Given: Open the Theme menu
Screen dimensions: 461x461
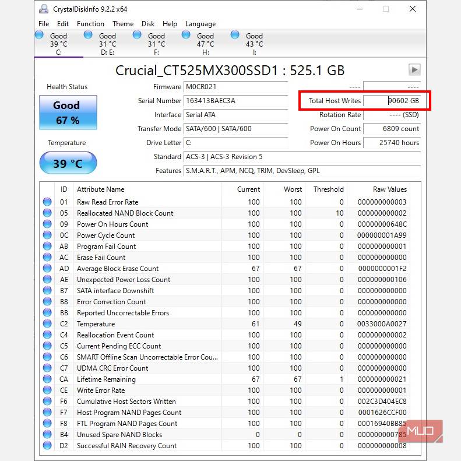Looking at the screenshot, I should (122, 24).
